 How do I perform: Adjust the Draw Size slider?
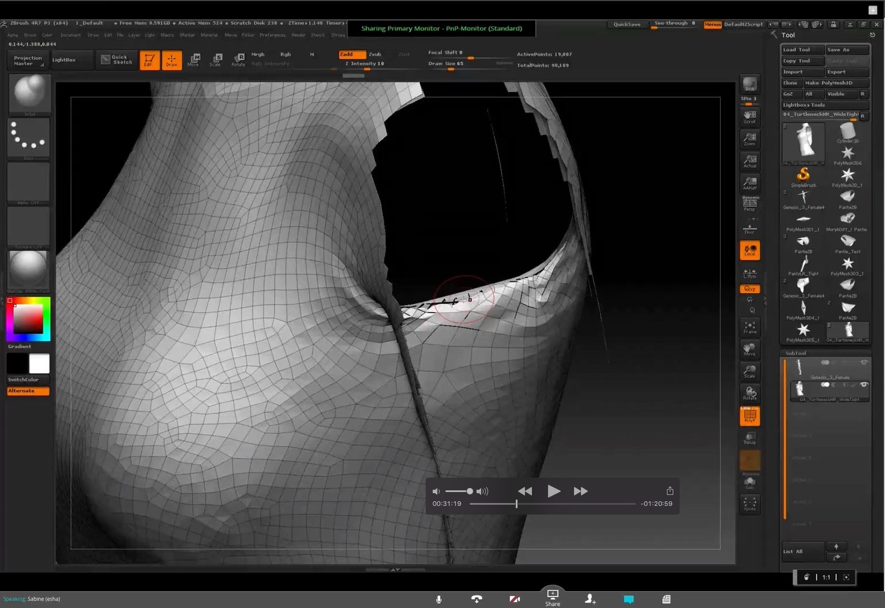[470, 65]
